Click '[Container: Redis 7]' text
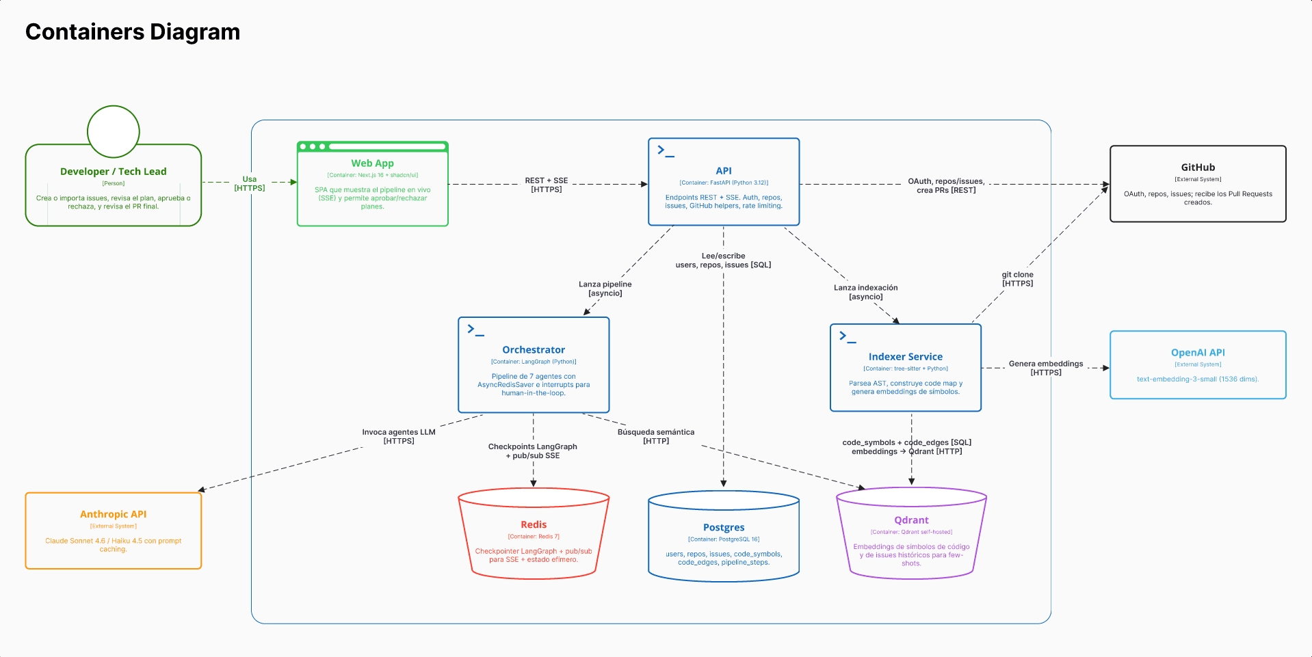This screenshot has width=1312, height=657. pos(534,537)
